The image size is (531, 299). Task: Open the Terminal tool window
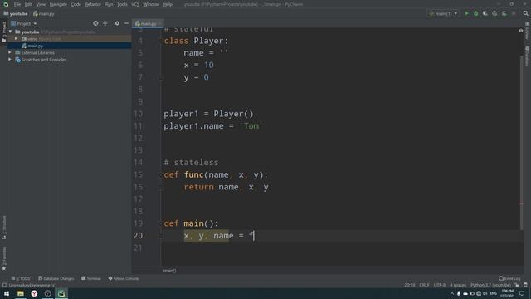tap(91, 279)
